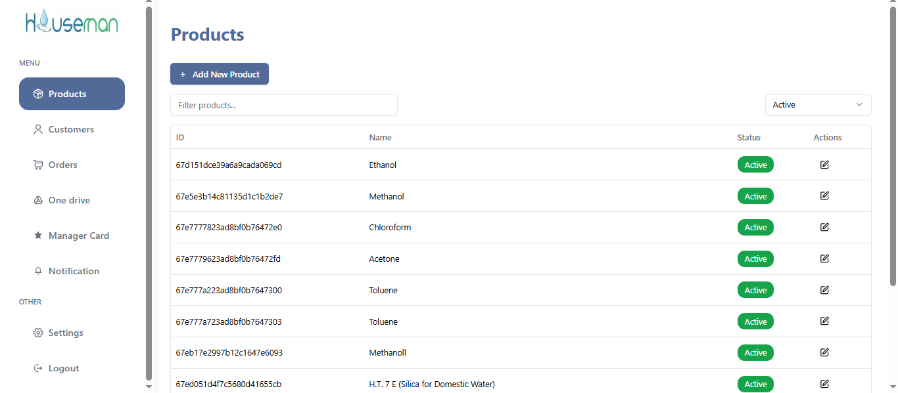Viewport: 898px width, 393px height.
Task: Open the Notification menu item
Action: pyautogui.click(x=74, y=271)
